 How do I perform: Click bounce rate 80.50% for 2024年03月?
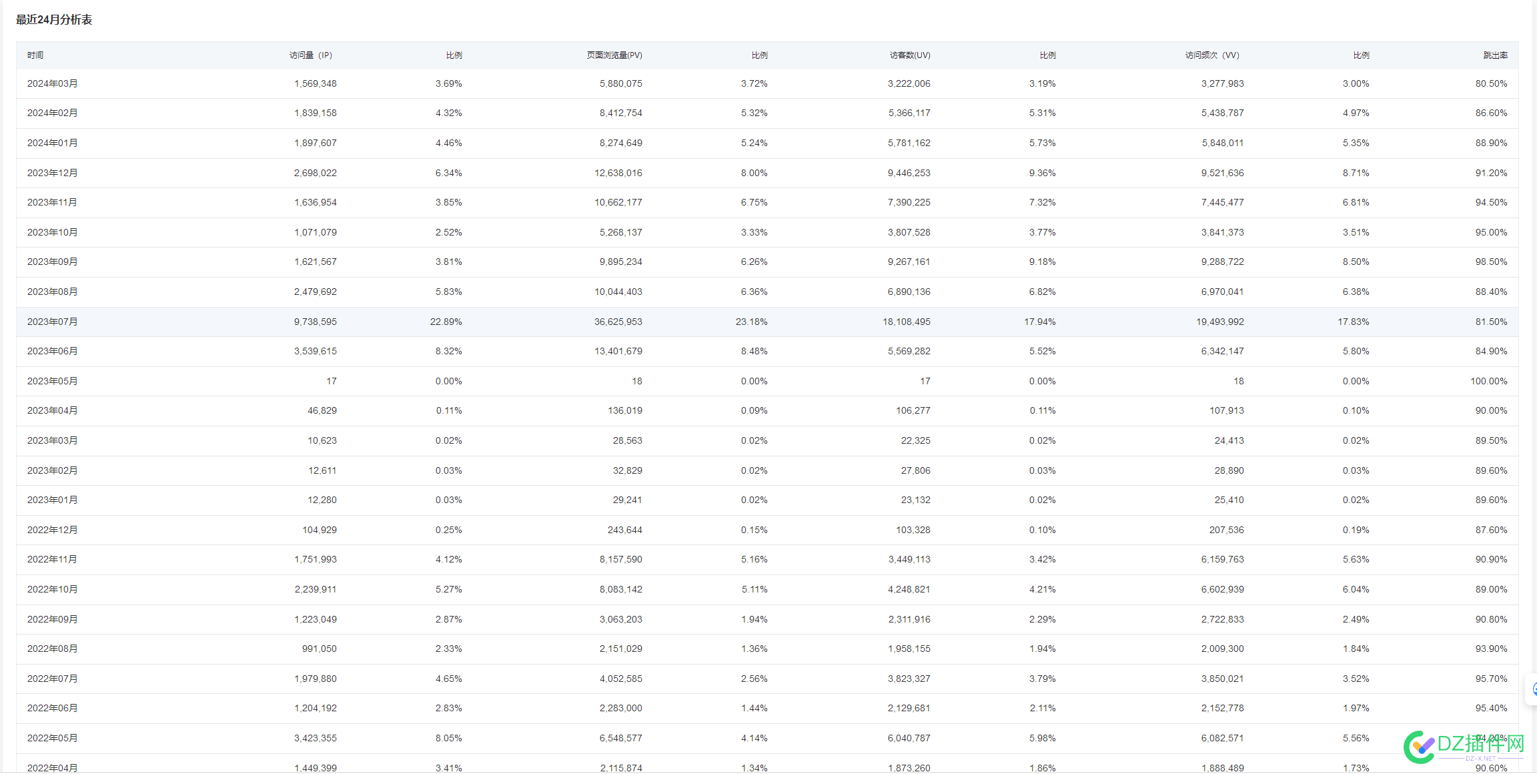tap(1492, 83)
